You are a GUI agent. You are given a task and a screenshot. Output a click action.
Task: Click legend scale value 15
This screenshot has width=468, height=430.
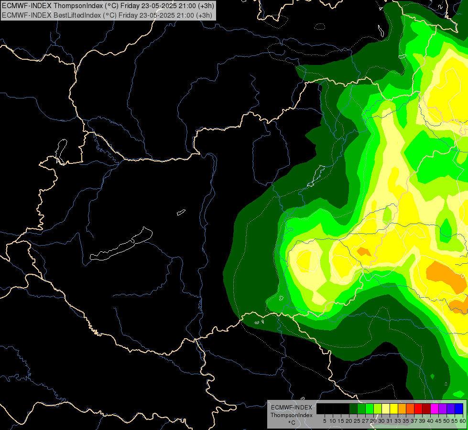341,421
